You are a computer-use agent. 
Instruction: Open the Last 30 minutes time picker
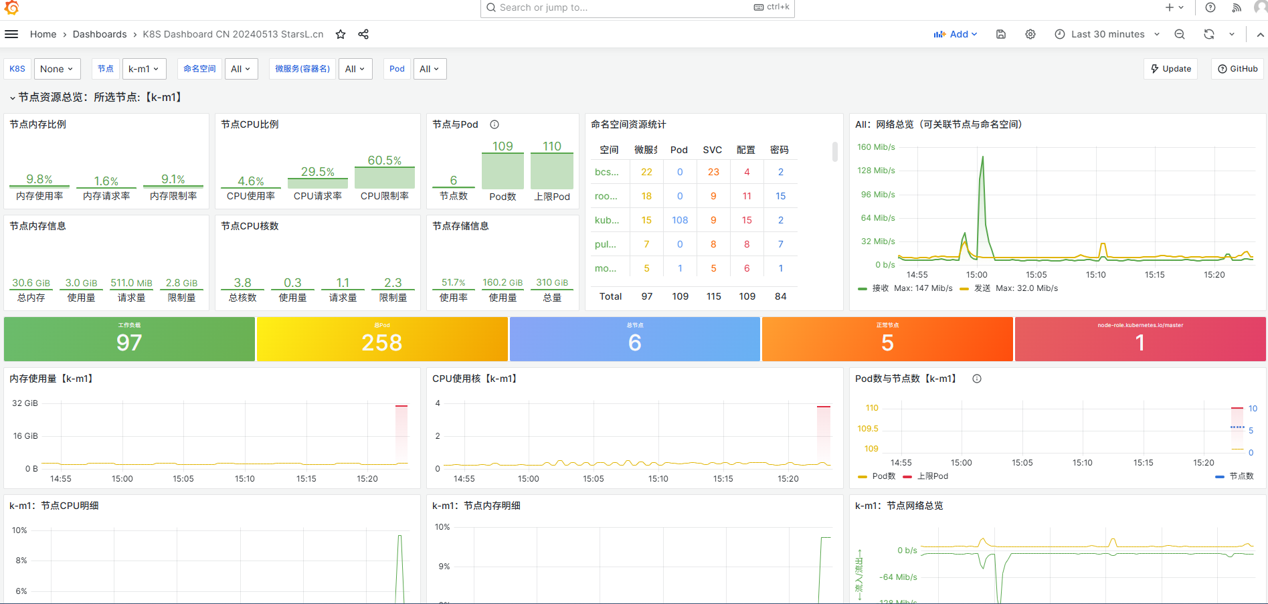(1107, 34)
